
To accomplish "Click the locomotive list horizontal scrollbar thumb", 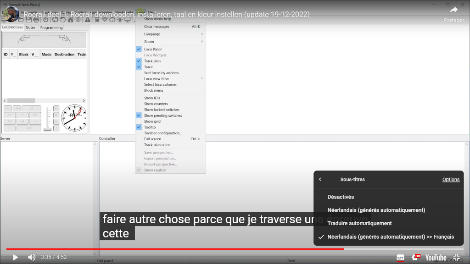I will 21,100.
